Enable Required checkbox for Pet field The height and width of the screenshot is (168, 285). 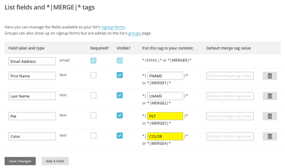tap(93, 115)
